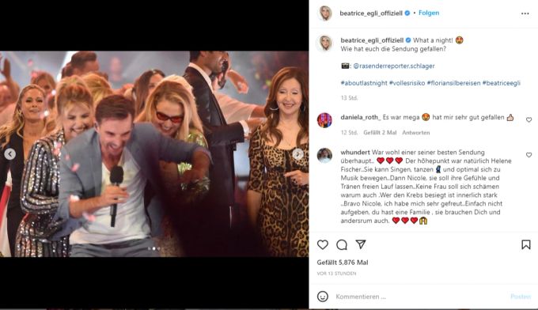The height and width of the screenshot is (310, 538).
Task: Open #vollesrisiko hashtag
Action: pos(407,83)
